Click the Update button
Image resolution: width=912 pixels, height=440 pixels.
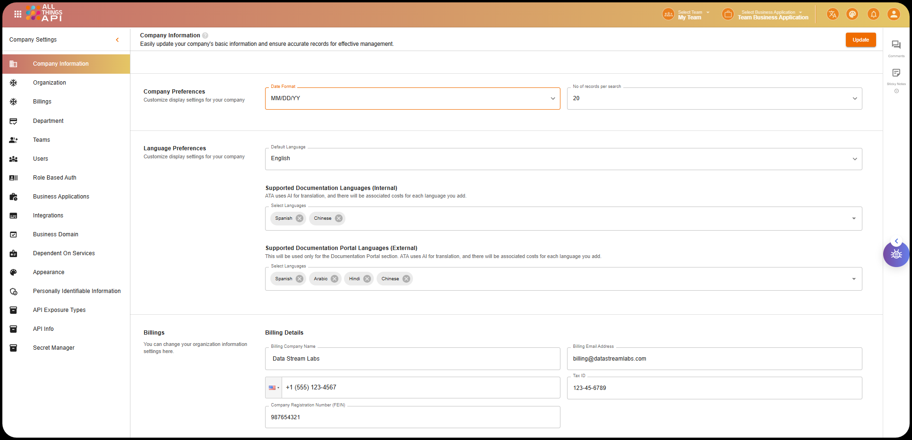pyautogui.click(x=860, y=40)
